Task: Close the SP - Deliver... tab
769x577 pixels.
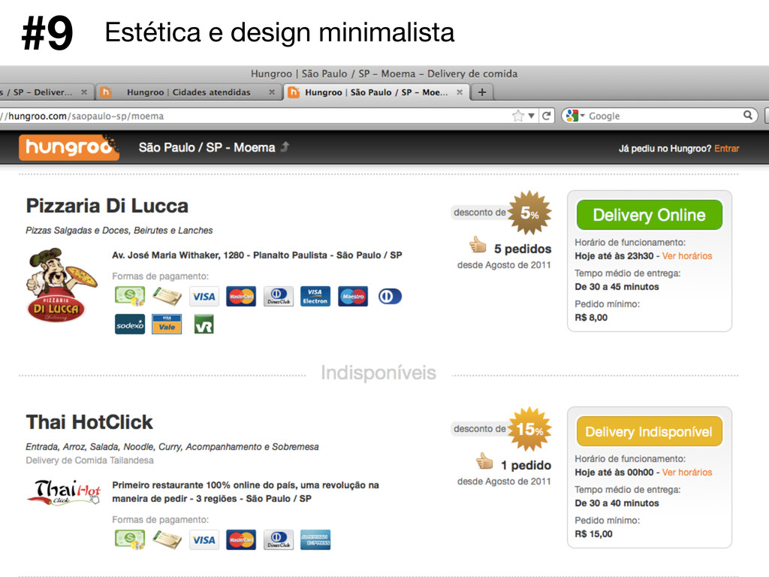Action: pos(84,92)
